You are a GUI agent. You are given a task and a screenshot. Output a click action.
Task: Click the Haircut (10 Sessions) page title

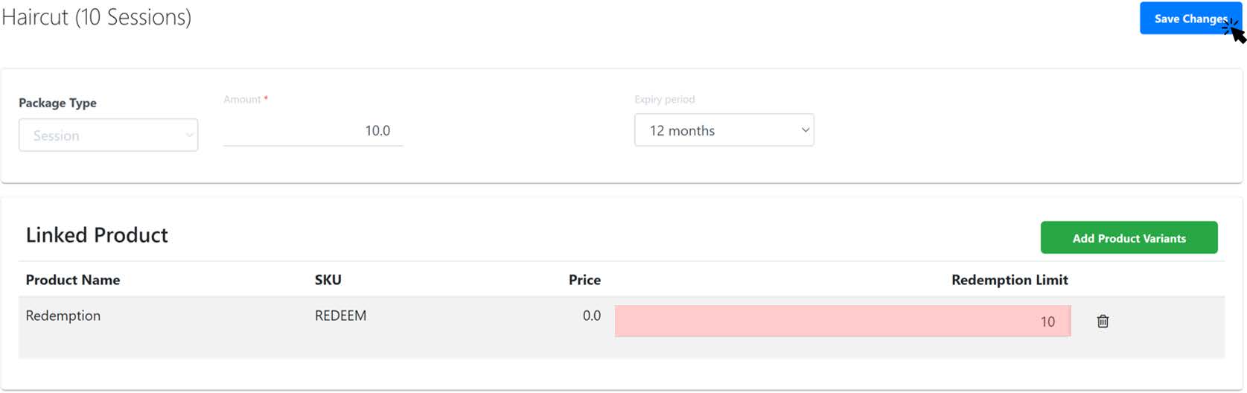[x=97, y=16]
